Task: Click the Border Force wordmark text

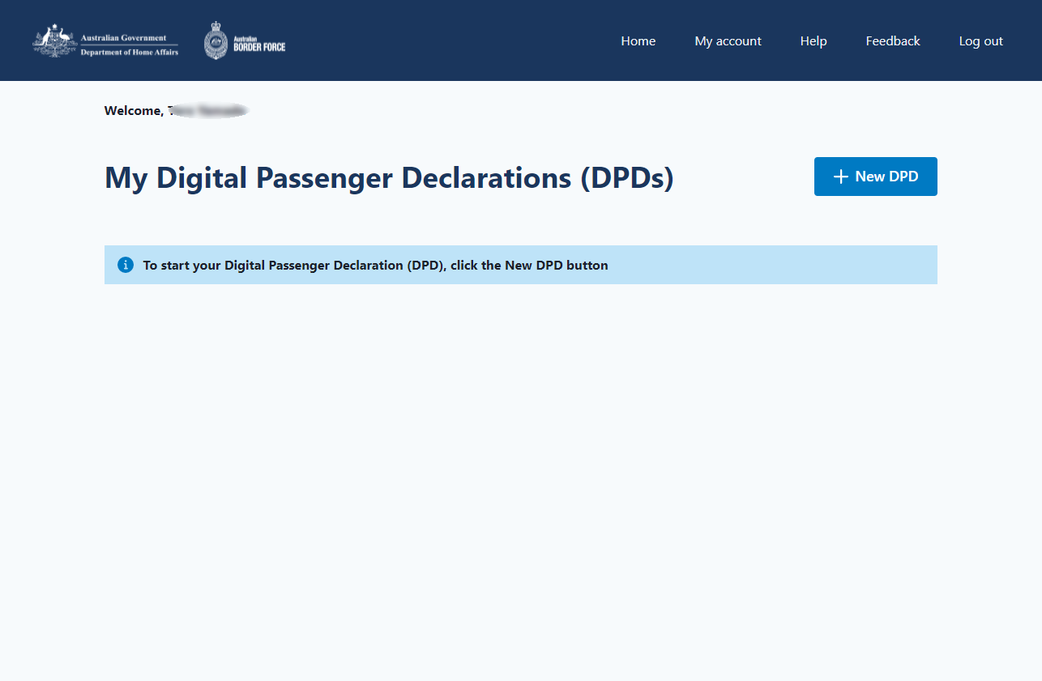Action: pos(259,45)
